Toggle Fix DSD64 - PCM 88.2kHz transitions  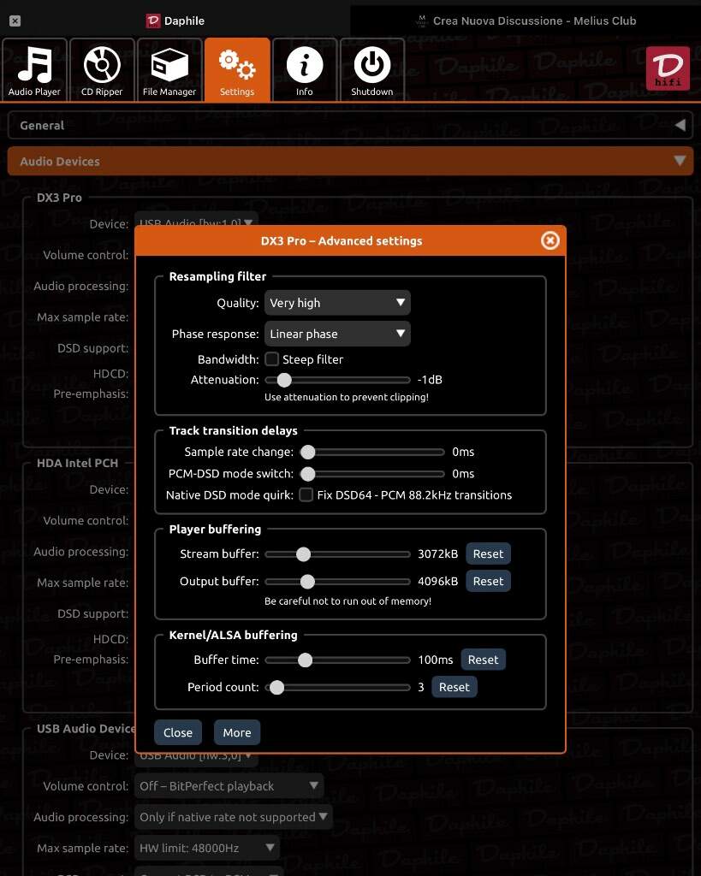306,495
